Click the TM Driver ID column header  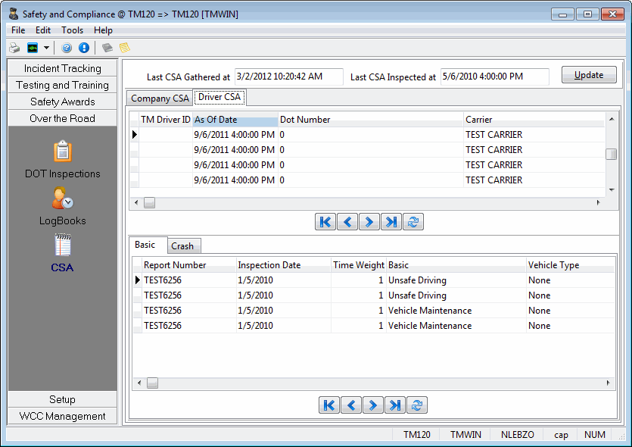(x=165, y=120)
